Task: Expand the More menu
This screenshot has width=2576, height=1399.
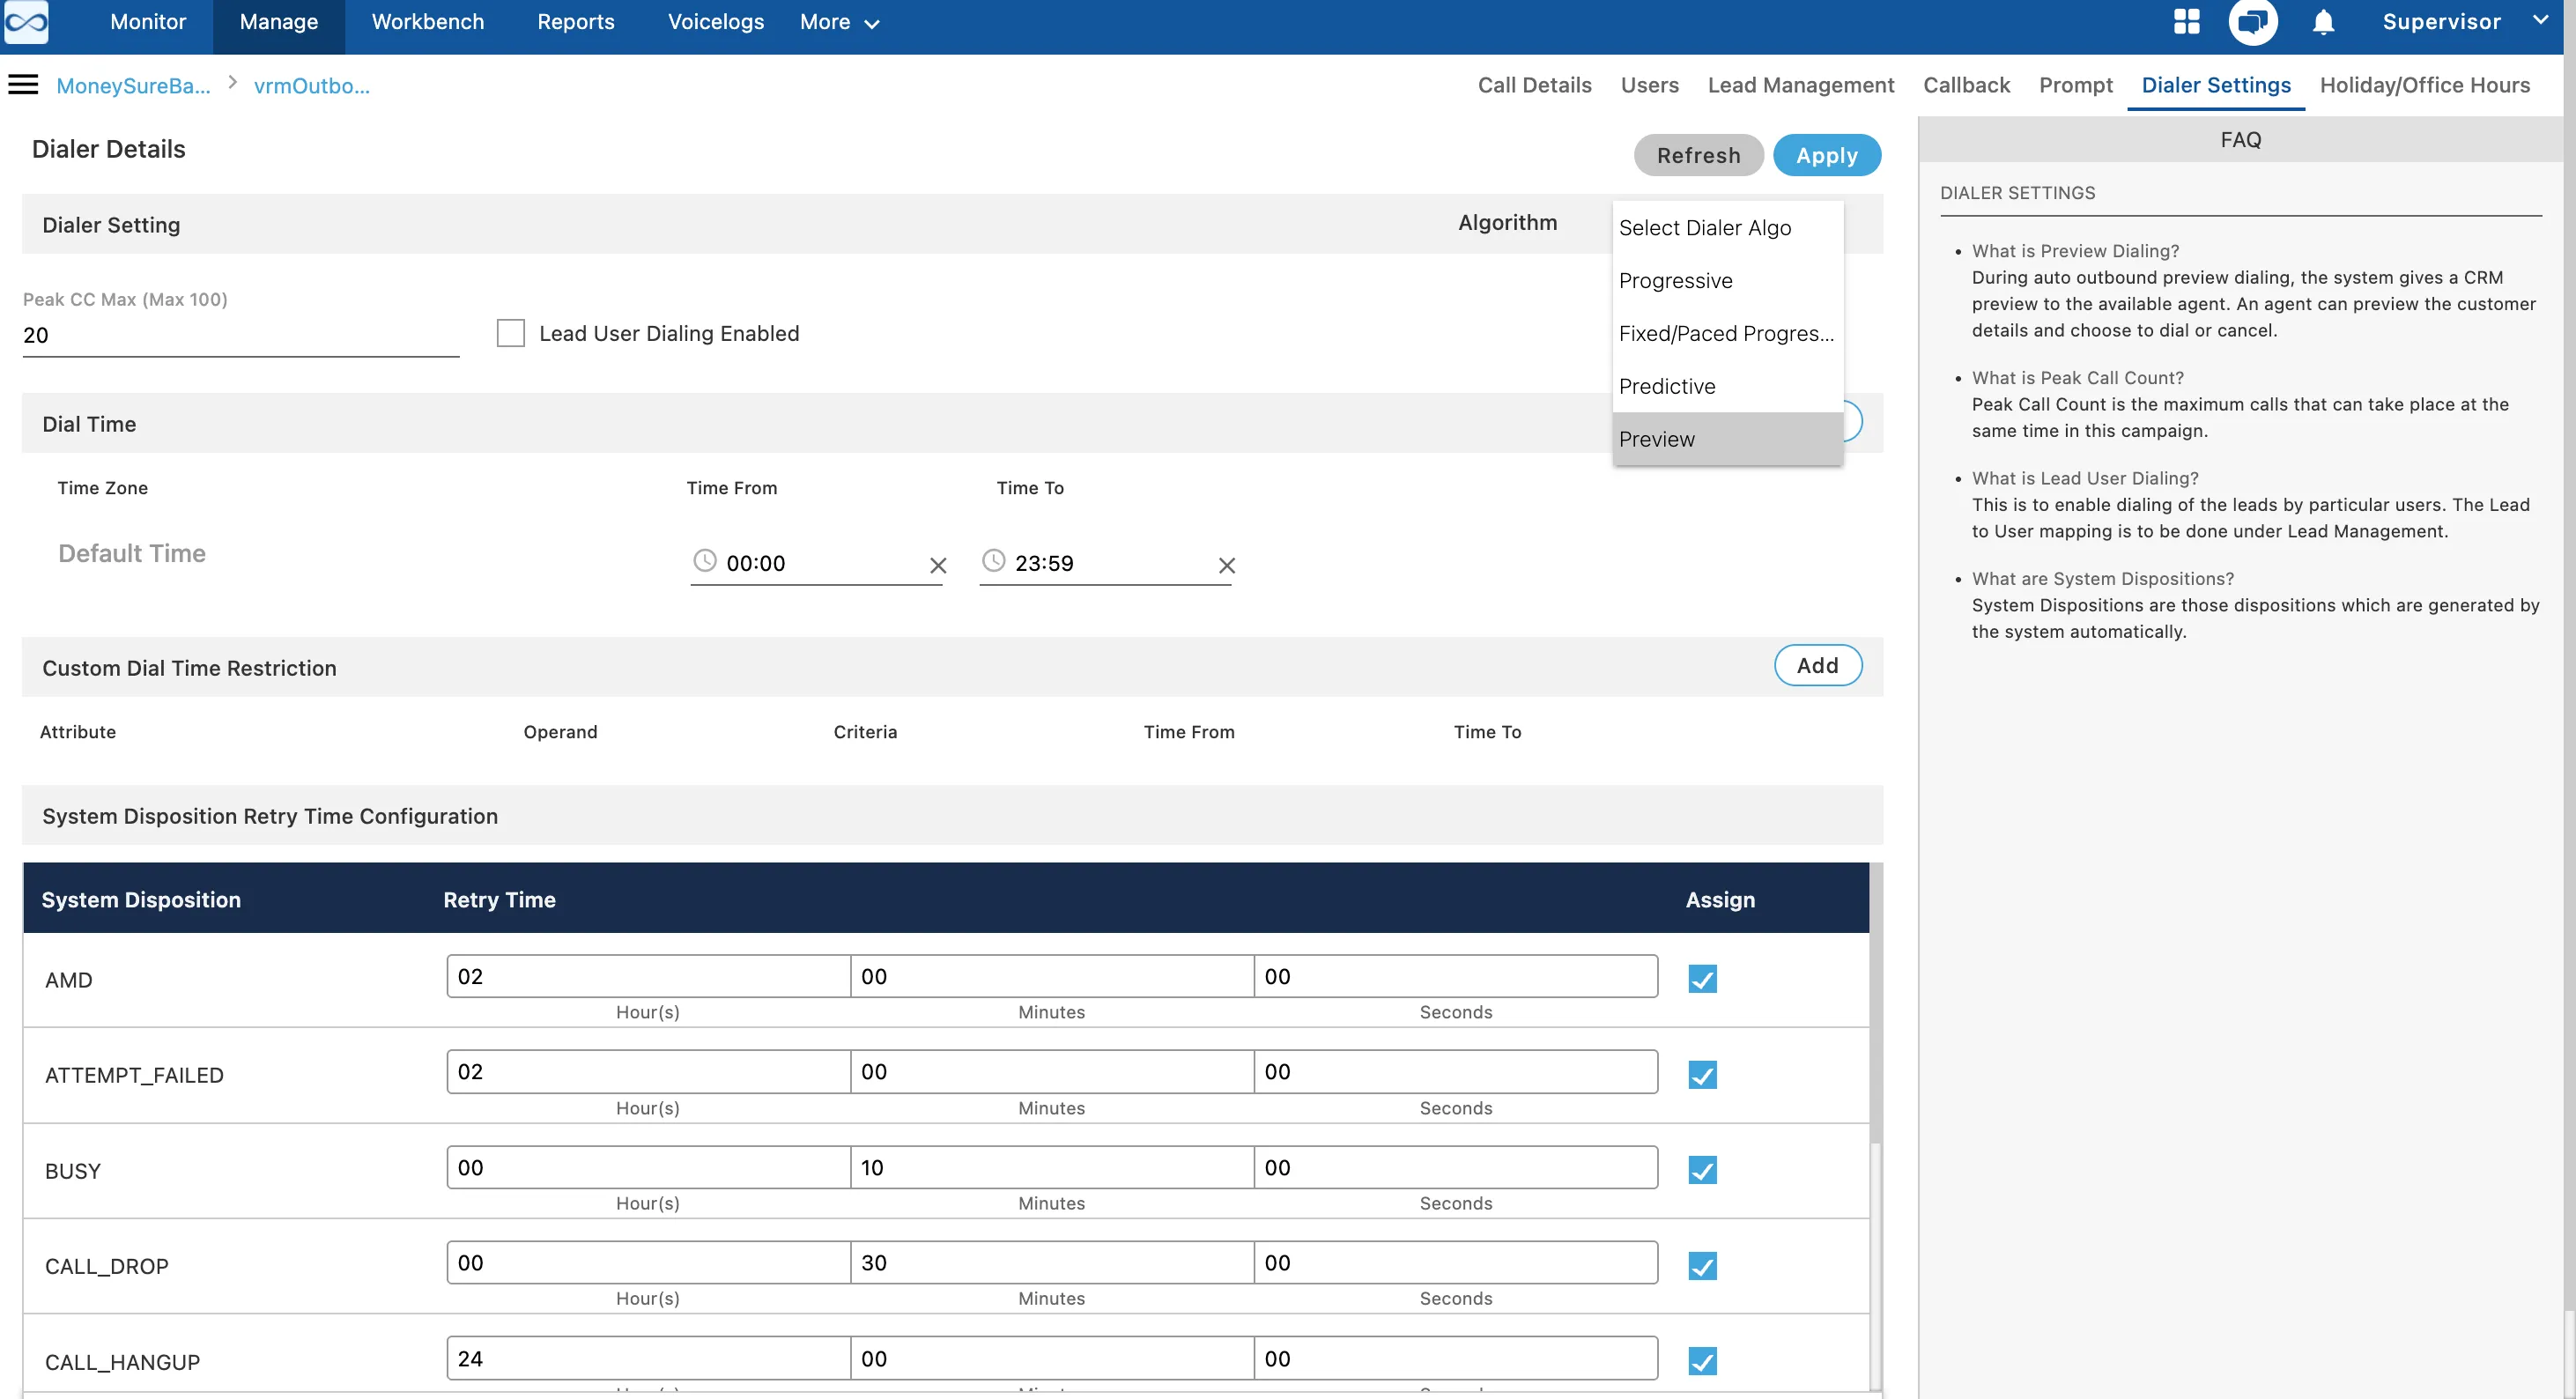Action: point(839,22)
